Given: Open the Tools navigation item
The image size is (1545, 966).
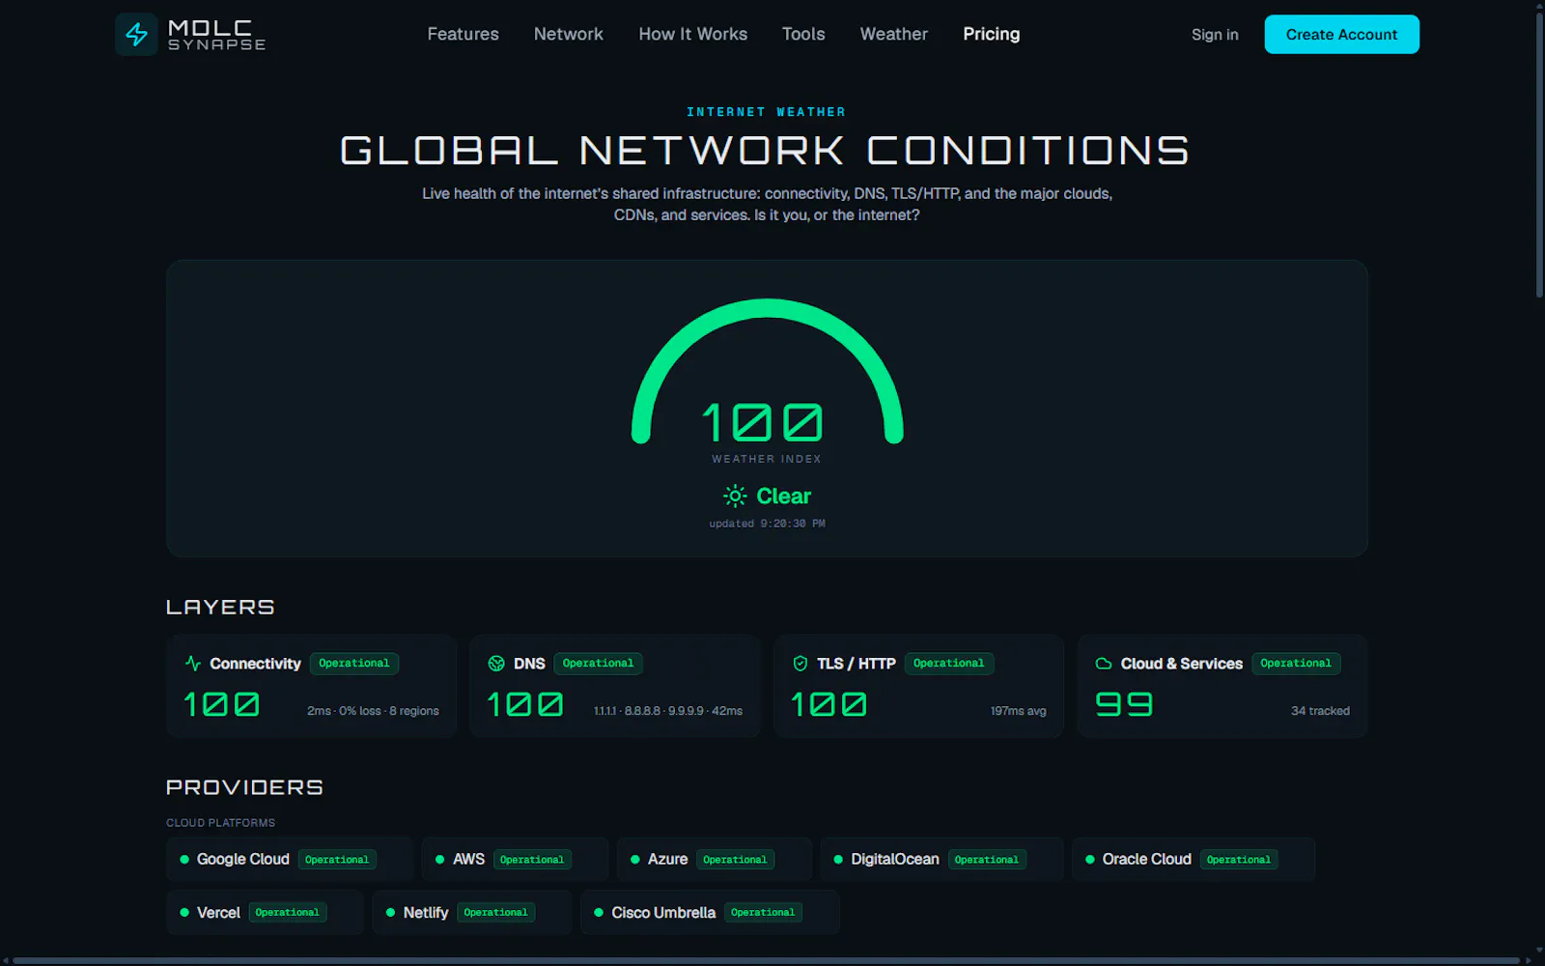Looking at the screenshot, I should 803,34.
